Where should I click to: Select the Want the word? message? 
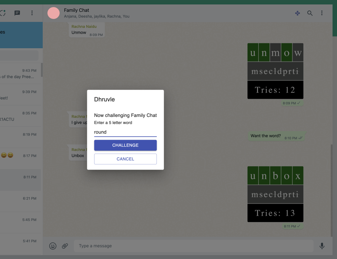click(276, 136)
